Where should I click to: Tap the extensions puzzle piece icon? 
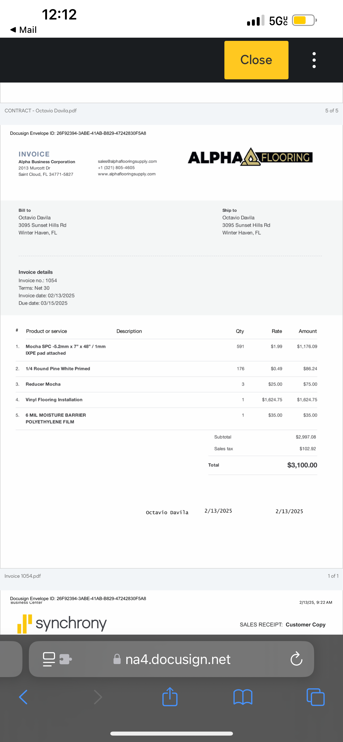(65, 659)
